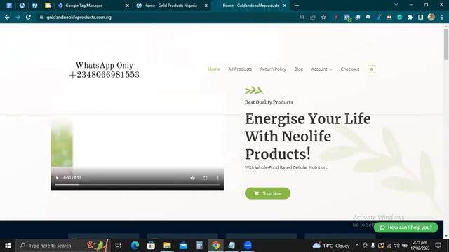Open the Grammarly extension icon

coord(399,17)
